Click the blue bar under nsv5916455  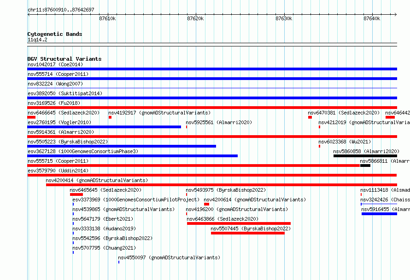[x=380, y=214]
